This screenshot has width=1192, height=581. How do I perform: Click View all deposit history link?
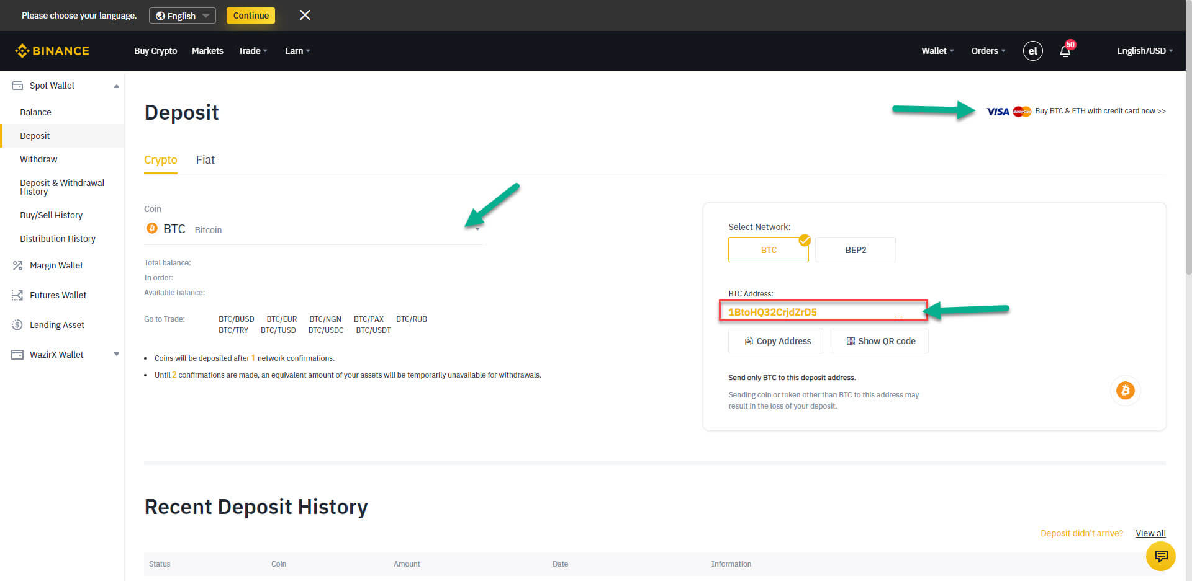click(1150, 533)
